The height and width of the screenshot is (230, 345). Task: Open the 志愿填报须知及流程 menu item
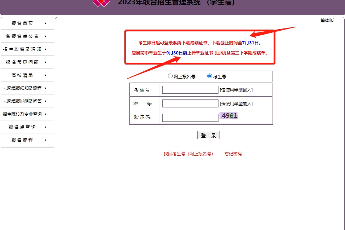click(x=22, y=88)
